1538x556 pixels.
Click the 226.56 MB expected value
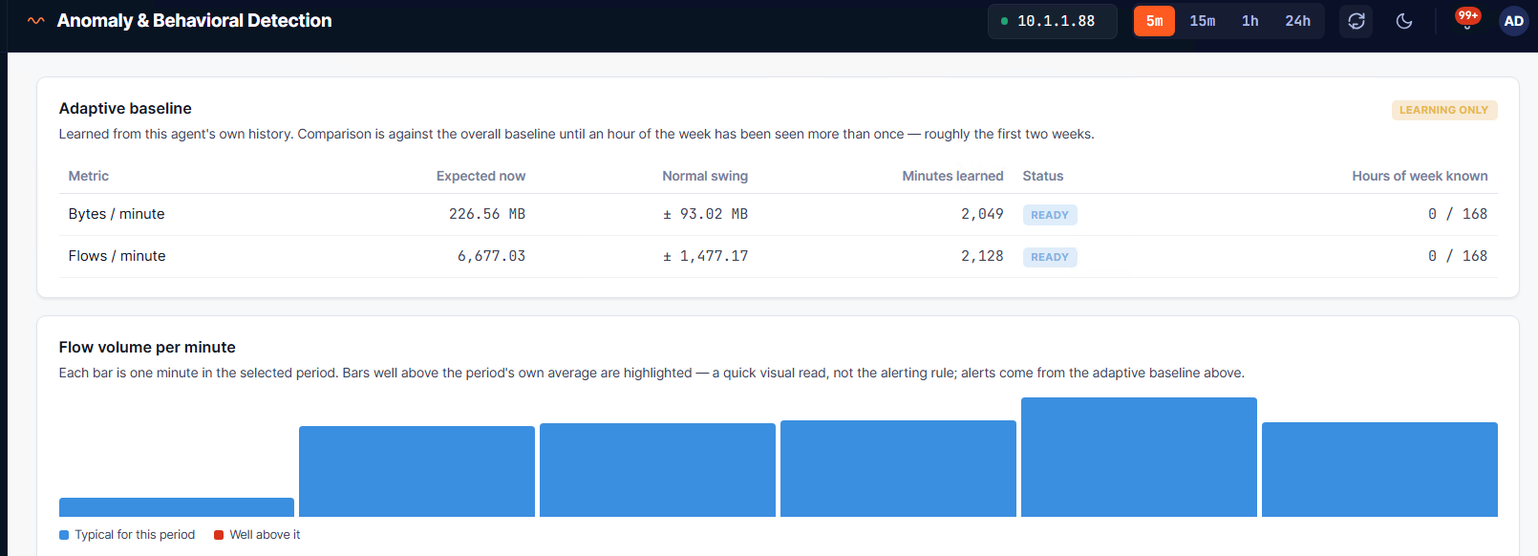[x=487, y=214]
